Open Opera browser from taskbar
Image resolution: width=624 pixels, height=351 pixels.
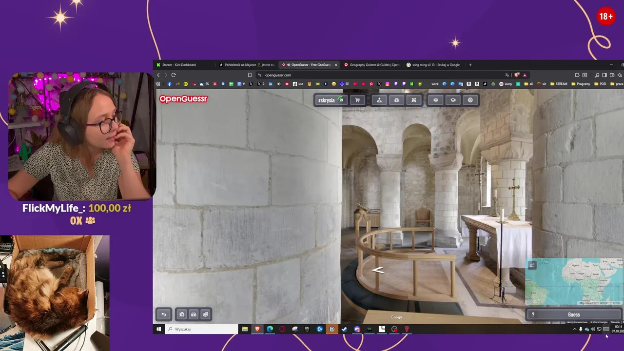click(282, 329)
